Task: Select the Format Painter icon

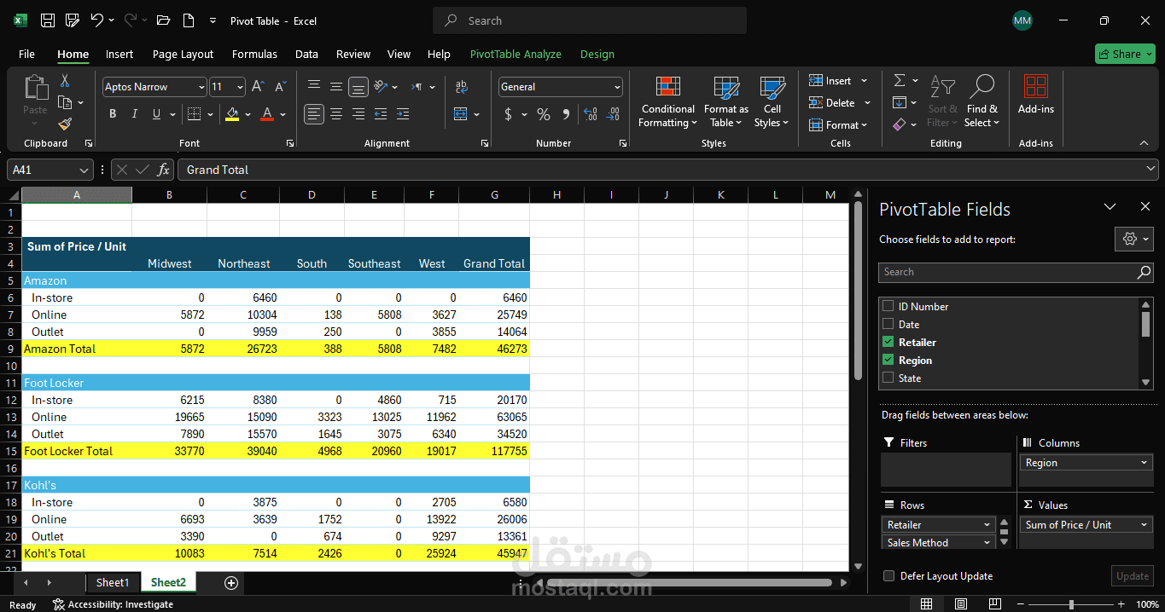Action: click(64, 124)
